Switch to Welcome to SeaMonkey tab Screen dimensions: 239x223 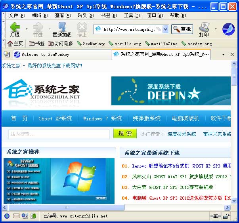[x=62, y=55]
